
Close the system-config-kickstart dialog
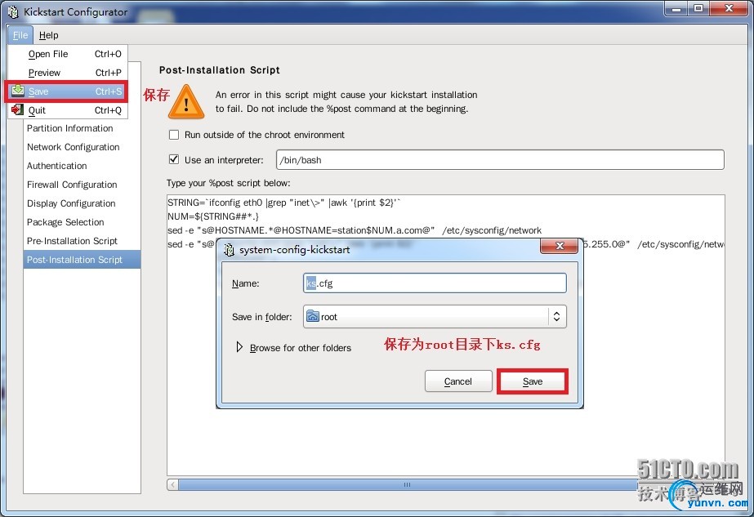(560, 246)
